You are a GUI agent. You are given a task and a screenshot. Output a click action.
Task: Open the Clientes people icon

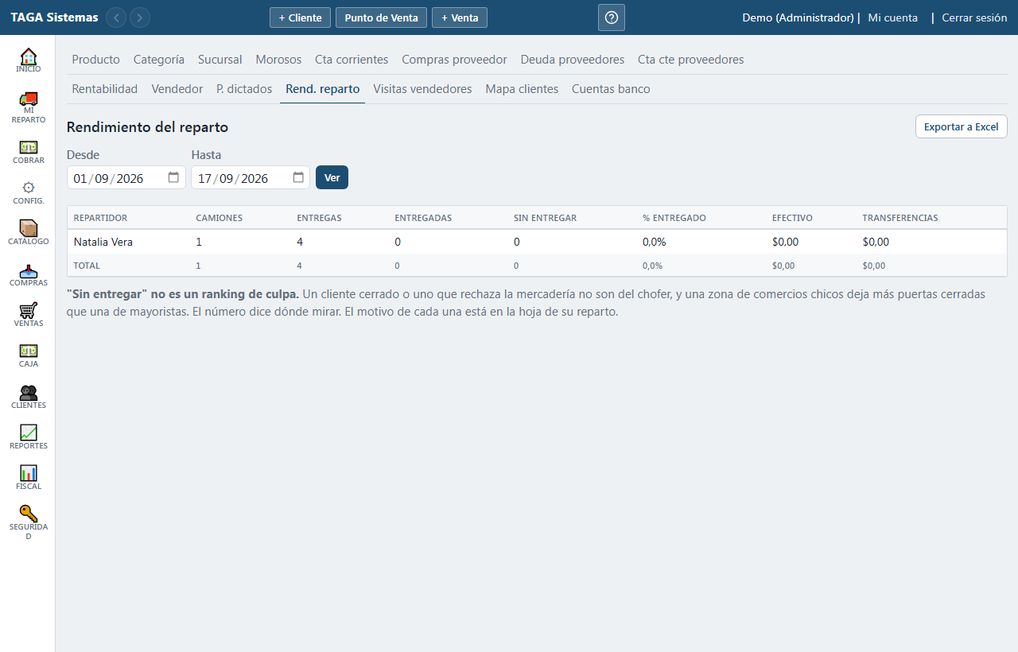28,392
